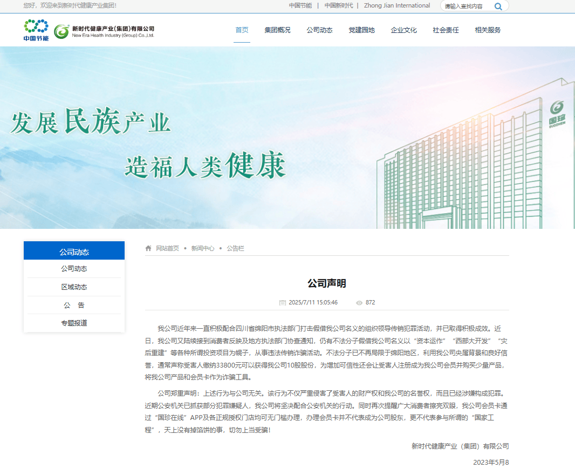
Task: Click the 中国节能 logo
Action: (36, 30)
